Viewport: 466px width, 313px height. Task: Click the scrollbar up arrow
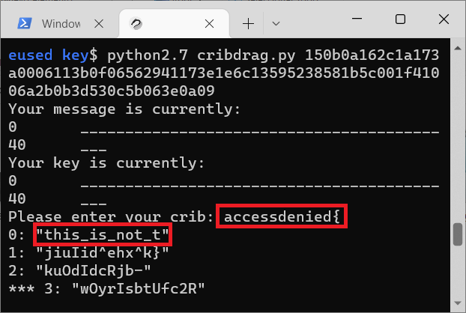(458, 48)
